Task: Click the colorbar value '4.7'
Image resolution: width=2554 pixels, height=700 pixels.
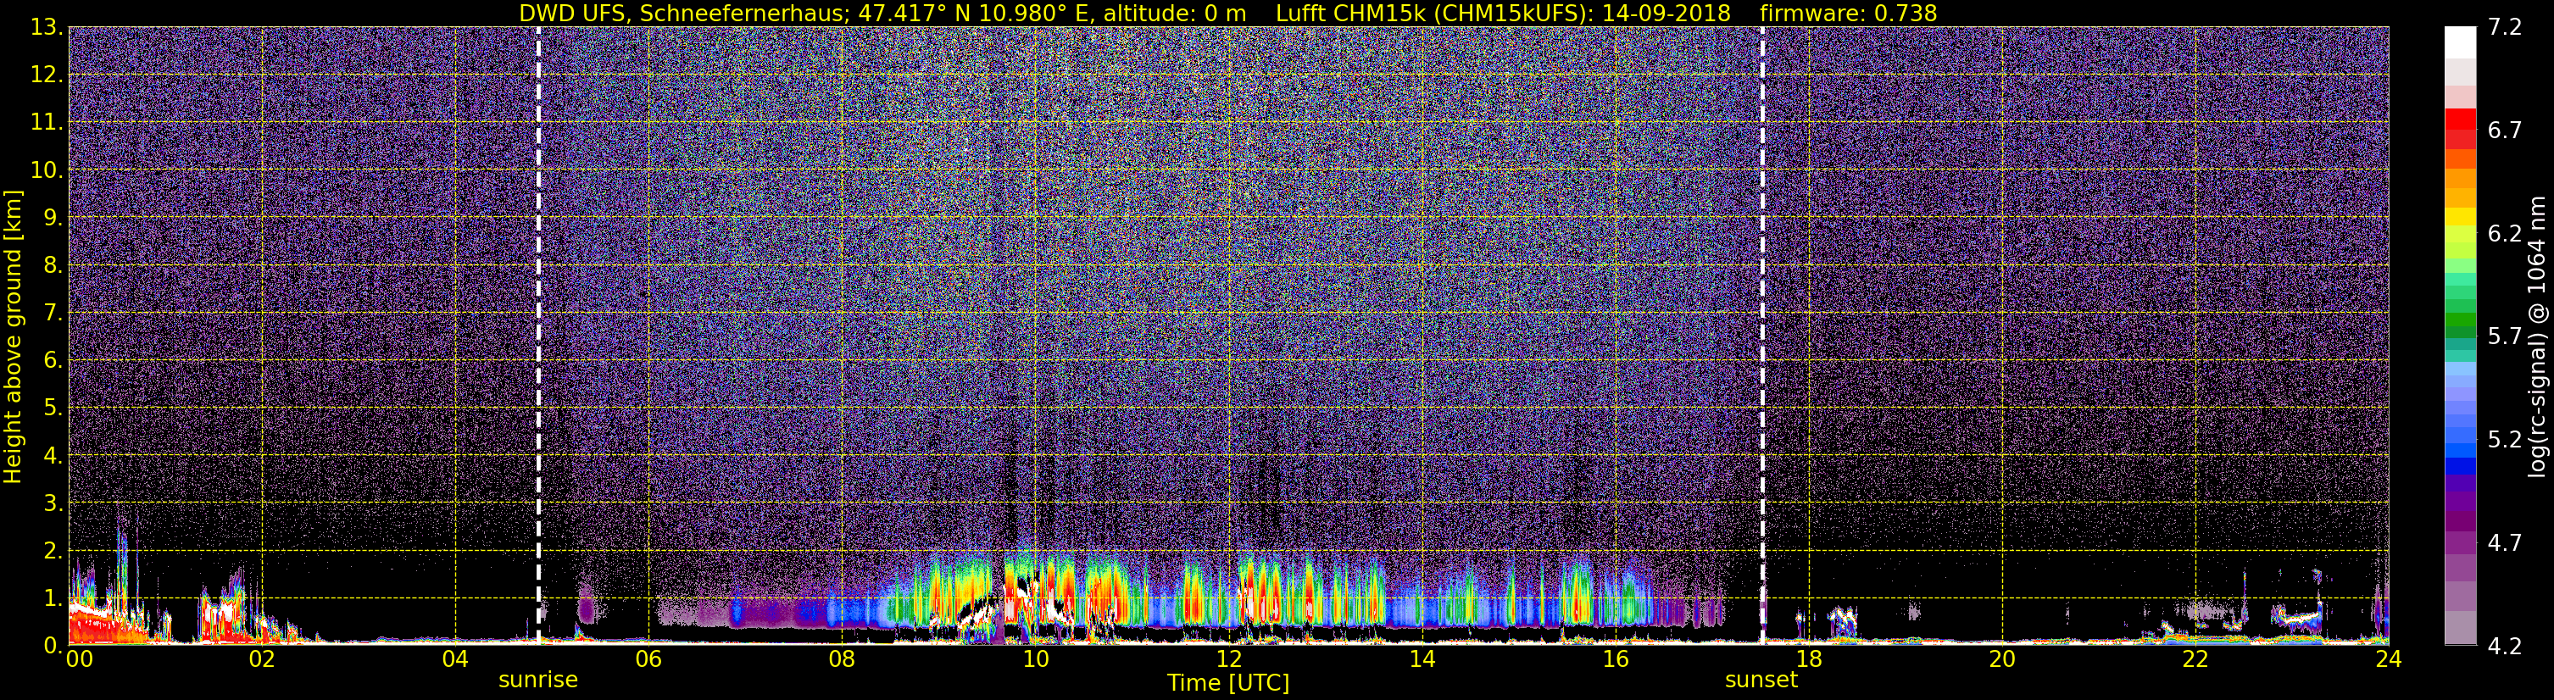Action: [x=2505, y=543]
